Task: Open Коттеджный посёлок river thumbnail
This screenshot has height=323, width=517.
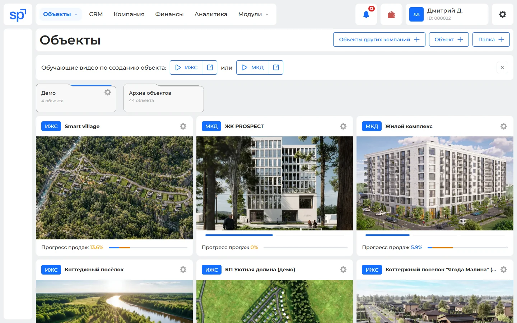Action: 114,301
